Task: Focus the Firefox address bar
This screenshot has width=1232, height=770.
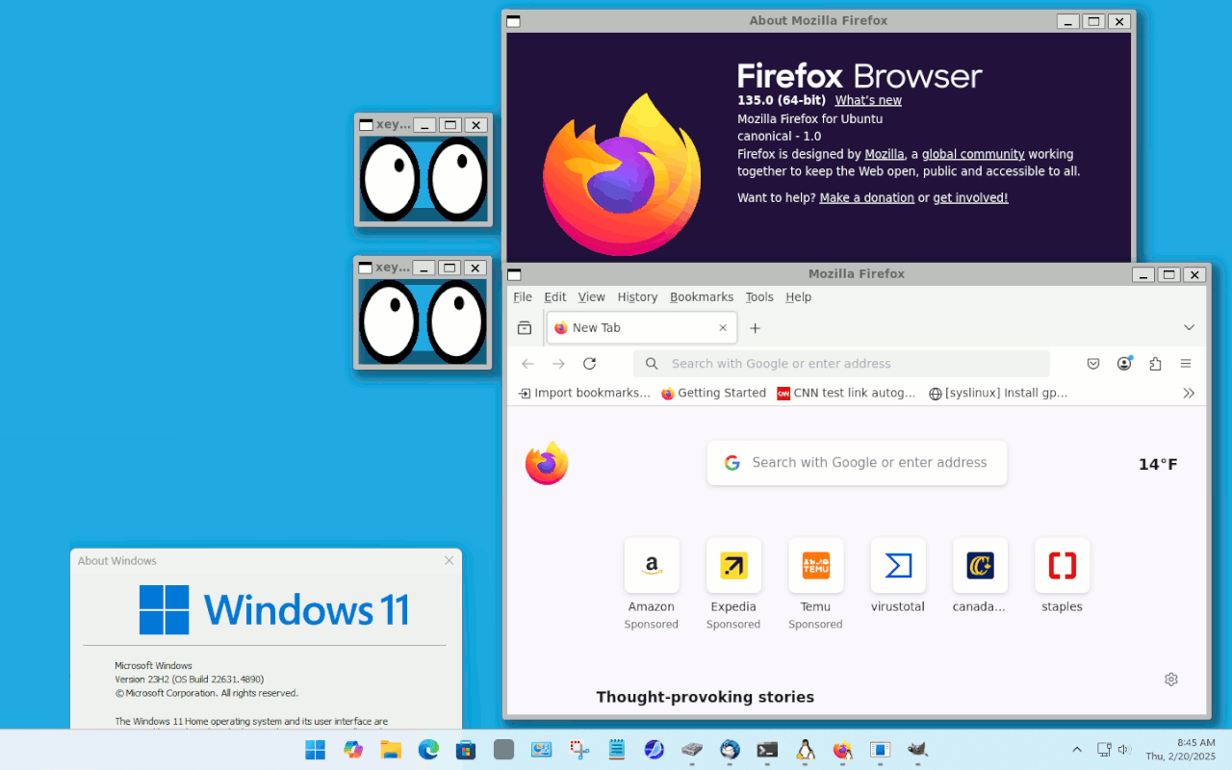Action: (x=841, y=364)
